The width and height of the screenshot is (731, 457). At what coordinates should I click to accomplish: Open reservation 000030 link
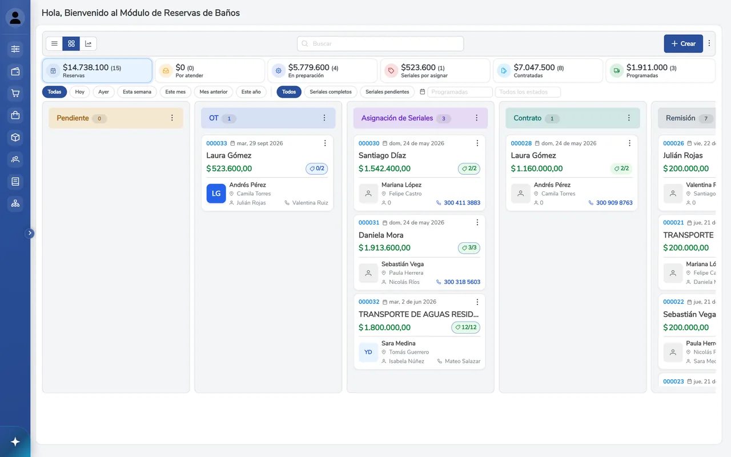click(x=369, y=143)
